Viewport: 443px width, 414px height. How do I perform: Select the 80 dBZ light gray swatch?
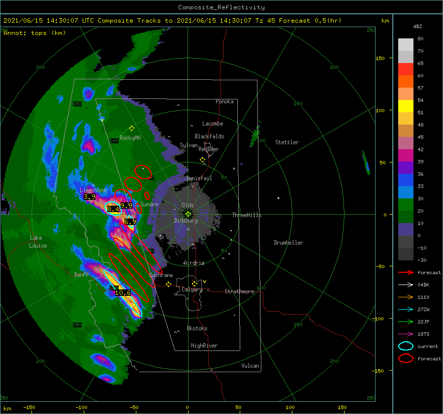tap(406, 44)
